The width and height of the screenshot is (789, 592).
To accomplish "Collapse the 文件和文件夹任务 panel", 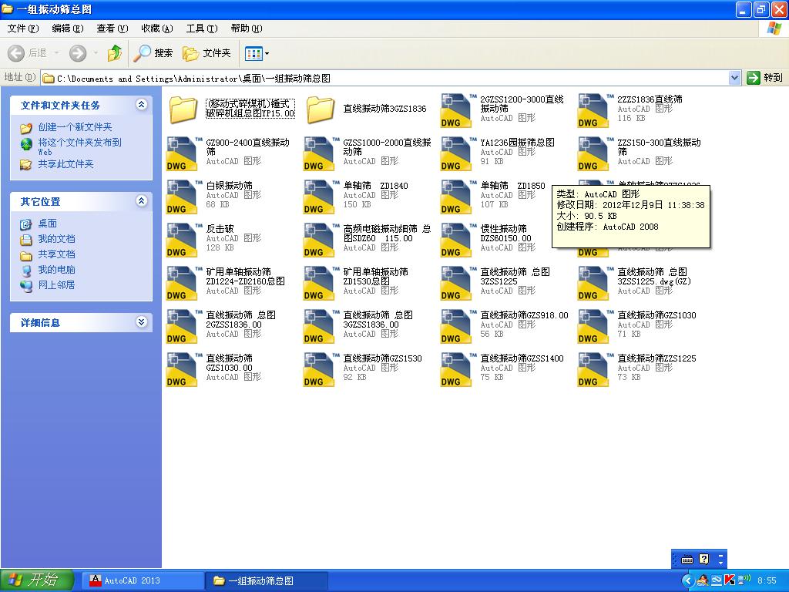I will tap(142, 105).
